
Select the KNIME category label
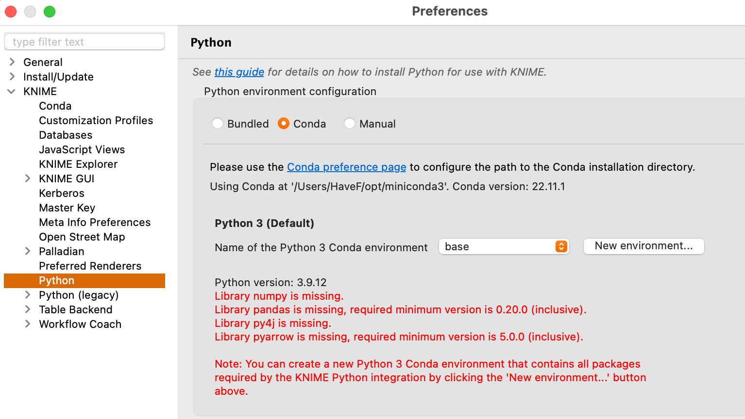[40, 91]
